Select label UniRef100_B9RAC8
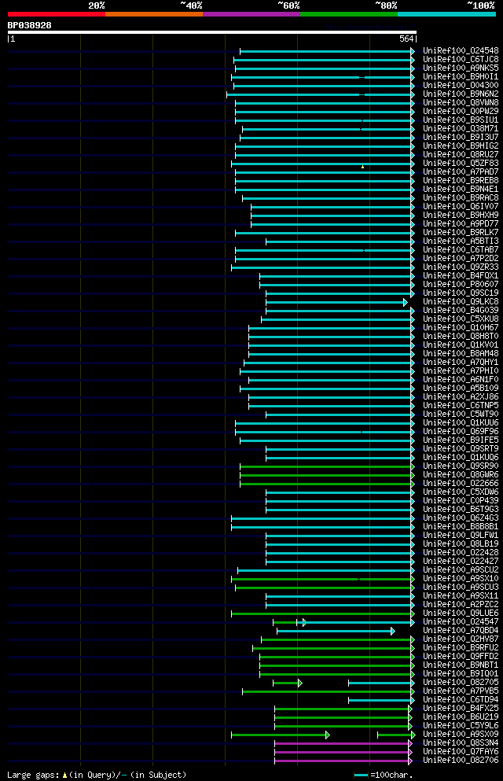Image resolution: width=503 pixels, height=781 pixels. pos(461,197)
